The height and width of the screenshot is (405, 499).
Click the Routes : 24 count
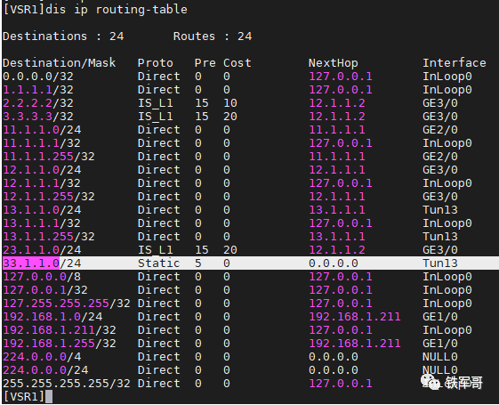pyautogui.click(x=213, y=36)
